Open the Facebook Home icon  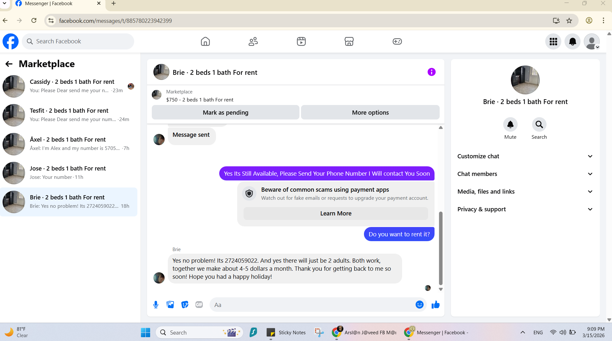(x=205, y=41)
